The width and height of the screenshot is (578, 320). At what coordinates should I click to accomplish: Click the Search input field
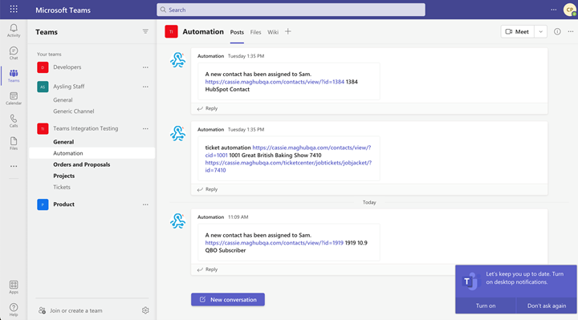(291, 10)
